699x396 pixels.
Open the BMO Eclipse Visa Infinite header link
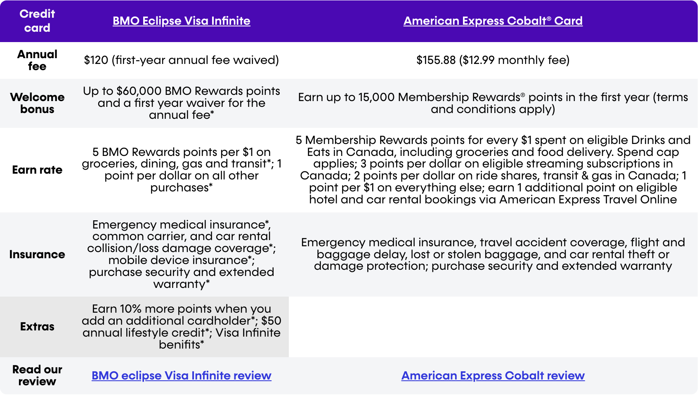[181, 21]
